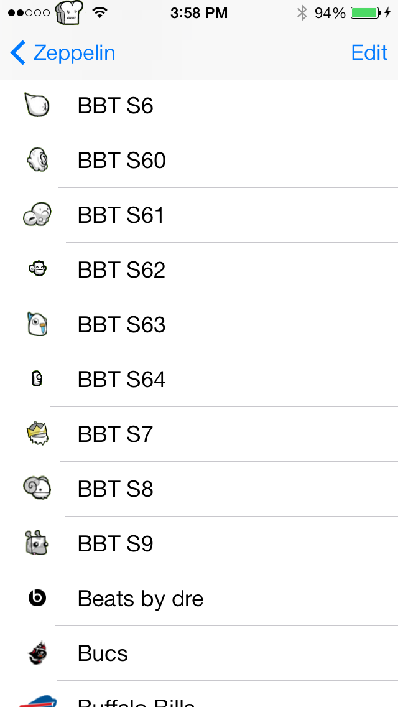Image resolution: width=398 pixels, height=707 pixels.
Task: Select the BBT S60 list entry
Action: tap(199, 160)
